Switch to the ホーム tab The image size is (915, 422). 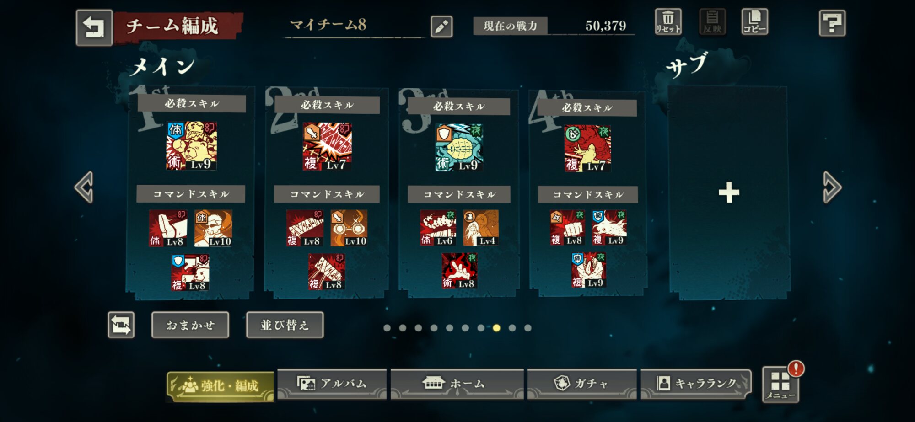[457, 384]
